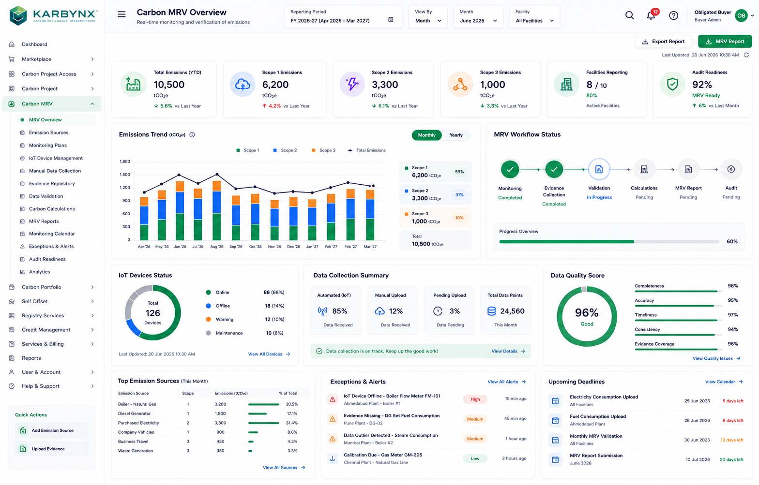Click the Boiler Flow Meter alert icon
This screenshot has width=759, height=485.
pyautogui.click(x=333, y=399)
